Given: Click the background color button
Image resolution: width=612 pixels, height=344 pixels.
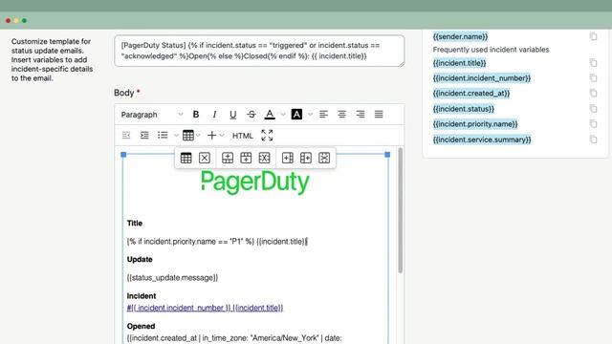Looking at the screenshot, I should pos(296,115).
